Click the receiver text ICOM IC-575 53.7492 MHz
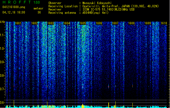 click(108, 9)
